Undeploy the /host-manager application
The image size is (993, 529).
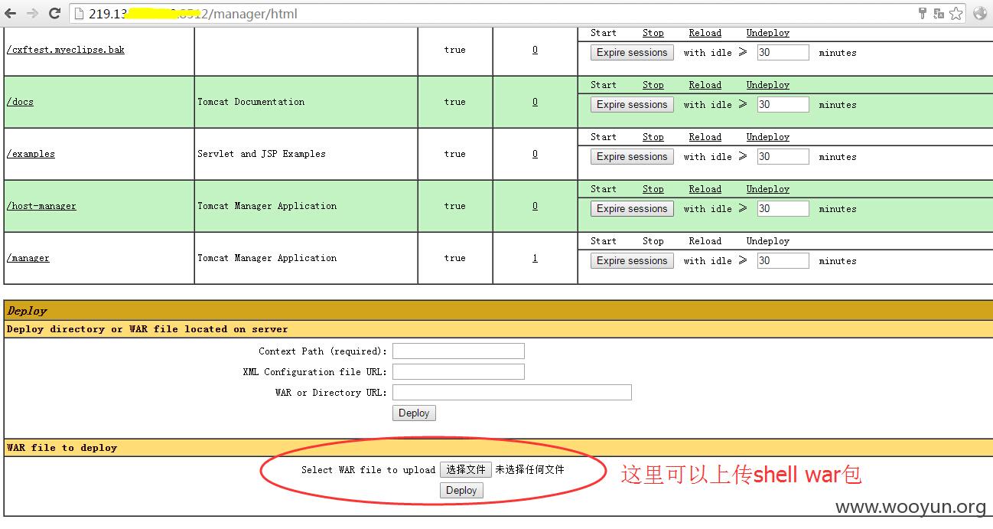tap(768, 189)
